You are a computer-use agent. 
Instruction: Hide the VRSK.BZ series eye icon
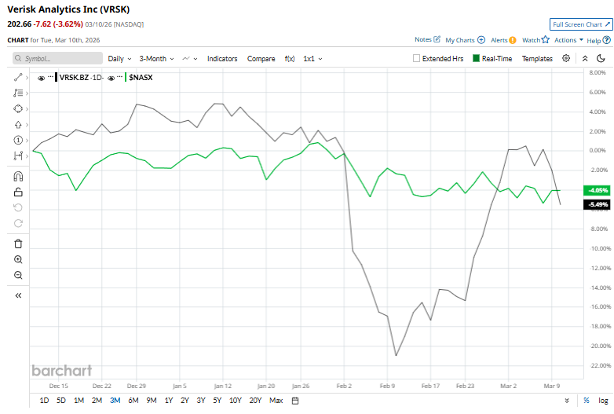tap(42, 78)
